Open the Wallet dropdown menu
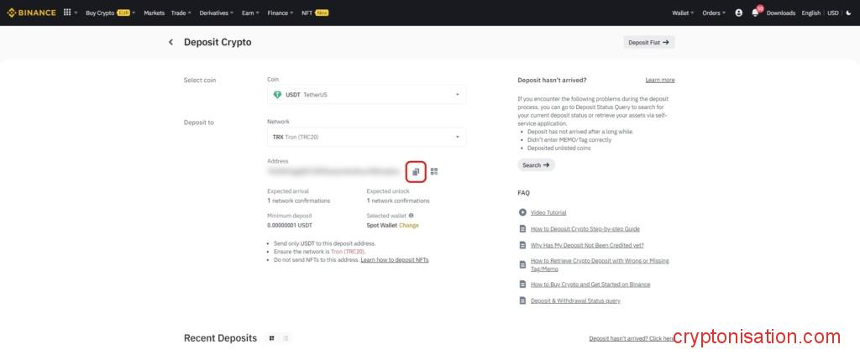The image size is (860, 355). click(682, 13)
